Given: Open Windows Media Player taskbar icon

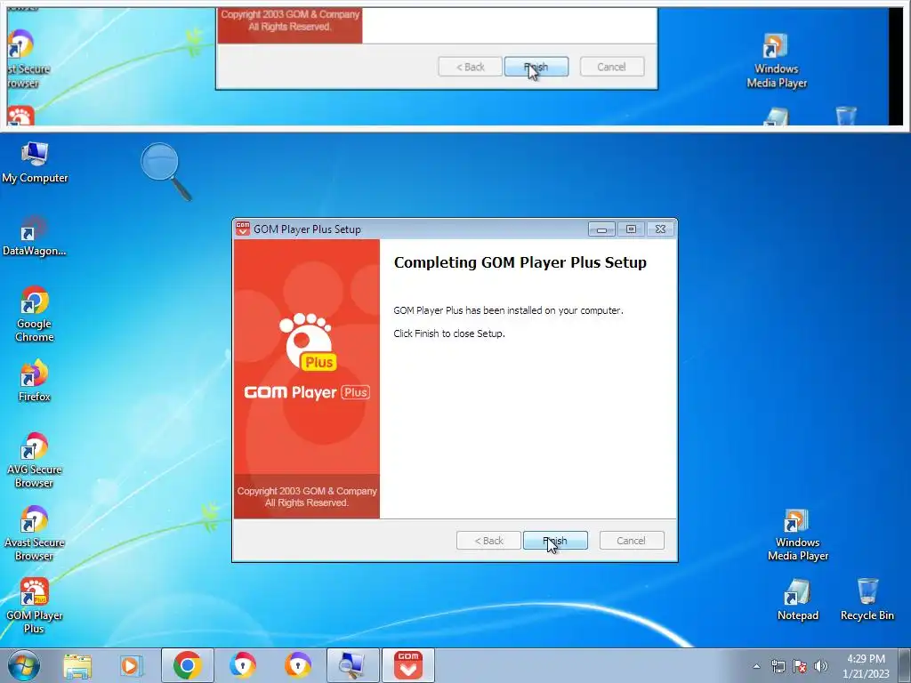Looking at the screenshot, I should point(131,665).
